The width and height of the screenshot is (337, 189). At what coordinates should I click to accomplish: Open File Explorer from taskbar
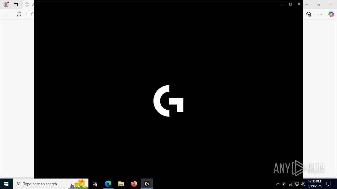coord(121,184)
